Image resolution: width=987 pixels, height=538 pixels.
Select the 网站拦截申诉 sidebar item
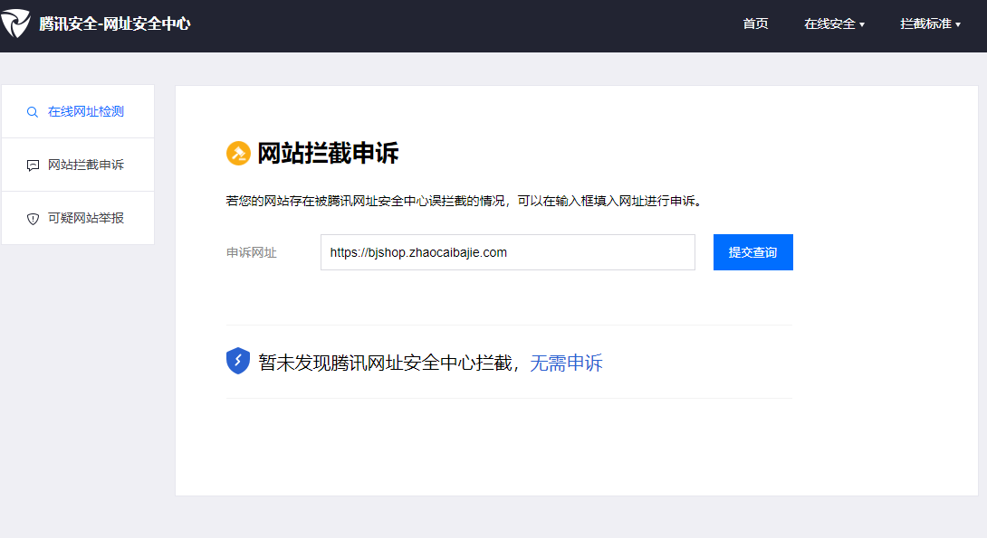(x=78, y=165)
